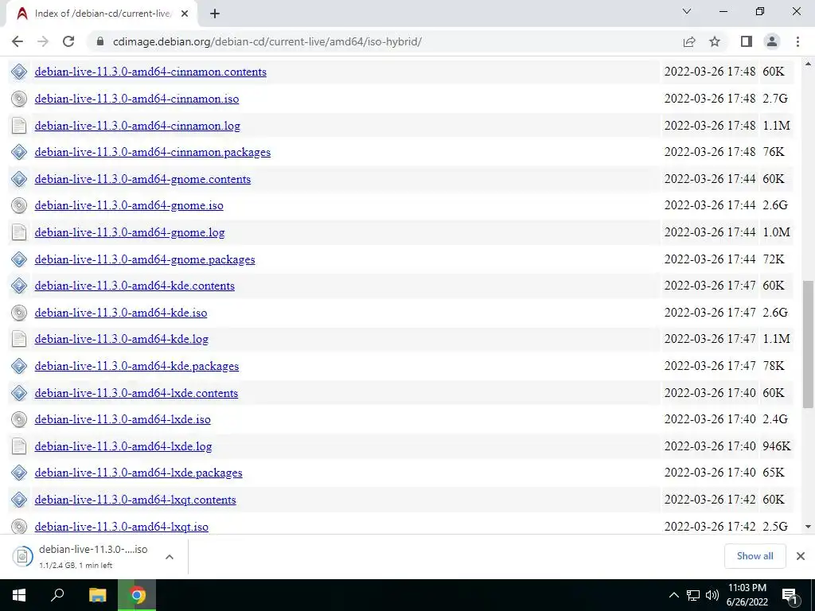Image resolution: width=815 pixels, height=611 pixels.
Task: Expand the download item options chevron
Action: pyautogui.click(x=169, y=556)
